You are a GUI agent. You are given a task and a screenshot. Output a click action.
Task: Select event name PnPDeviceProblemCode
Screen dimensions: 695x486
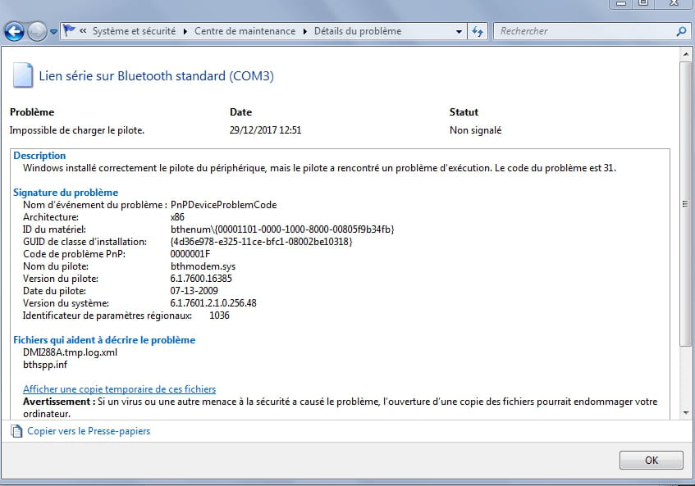(224, 205)
